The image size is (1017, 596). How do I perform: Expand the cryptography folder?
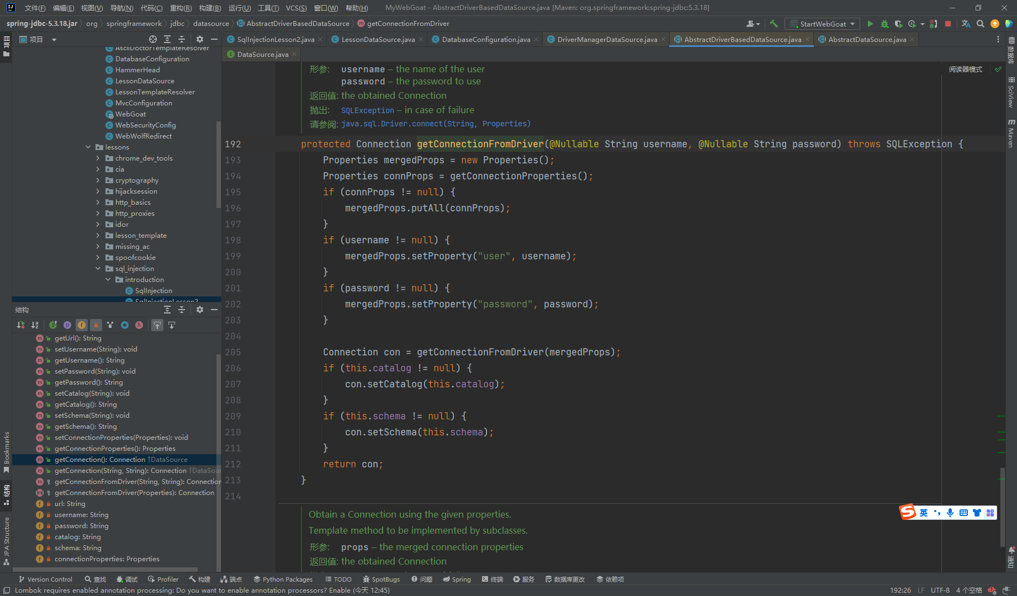pos(98,180)
